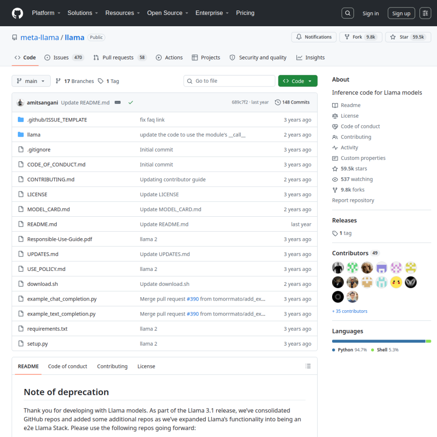
Task: Open the LICENSE file
Action: [x=37, y=194]
